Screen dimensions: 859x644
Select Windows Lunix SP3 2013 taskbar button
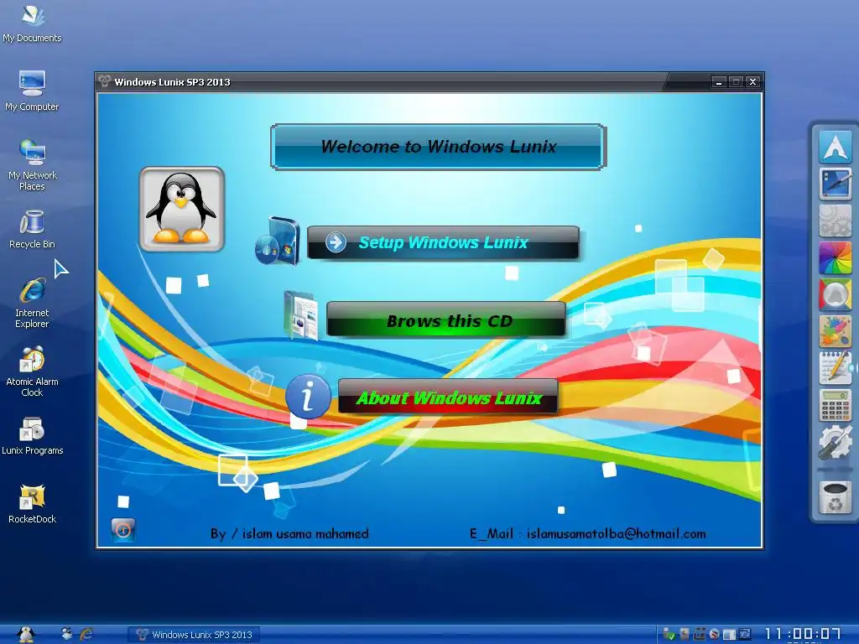coord(194,634)
